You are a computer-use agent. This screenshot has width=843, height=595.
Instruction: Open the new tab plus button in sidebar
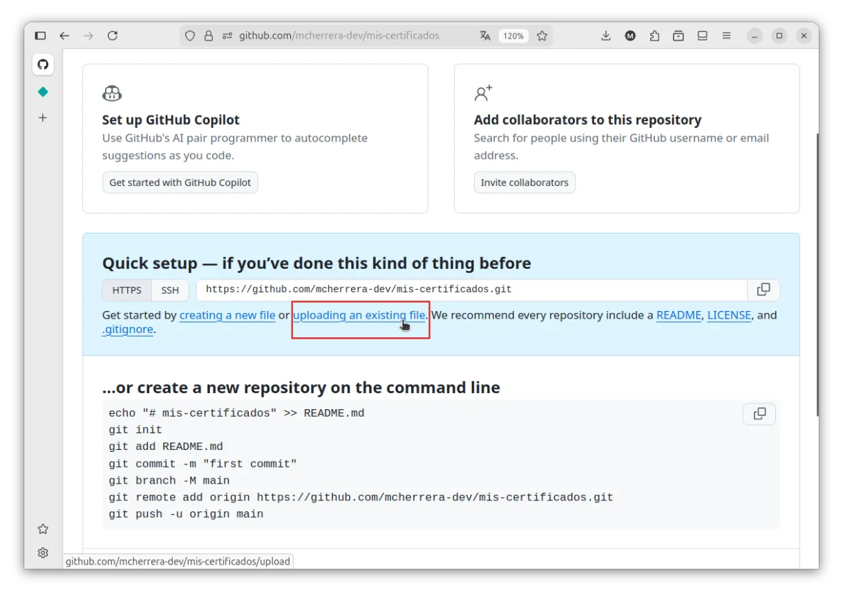[x=43, y=118]
